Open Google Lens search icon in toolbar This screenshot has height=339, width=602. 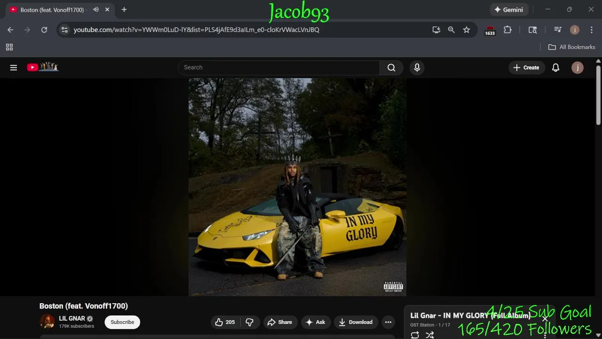(532, 30)
